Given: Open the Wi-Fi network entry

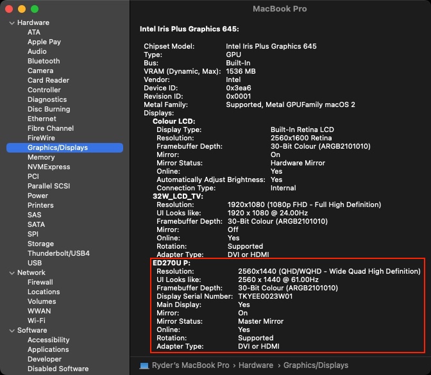Looking at the screenshot, I should 37,321.
